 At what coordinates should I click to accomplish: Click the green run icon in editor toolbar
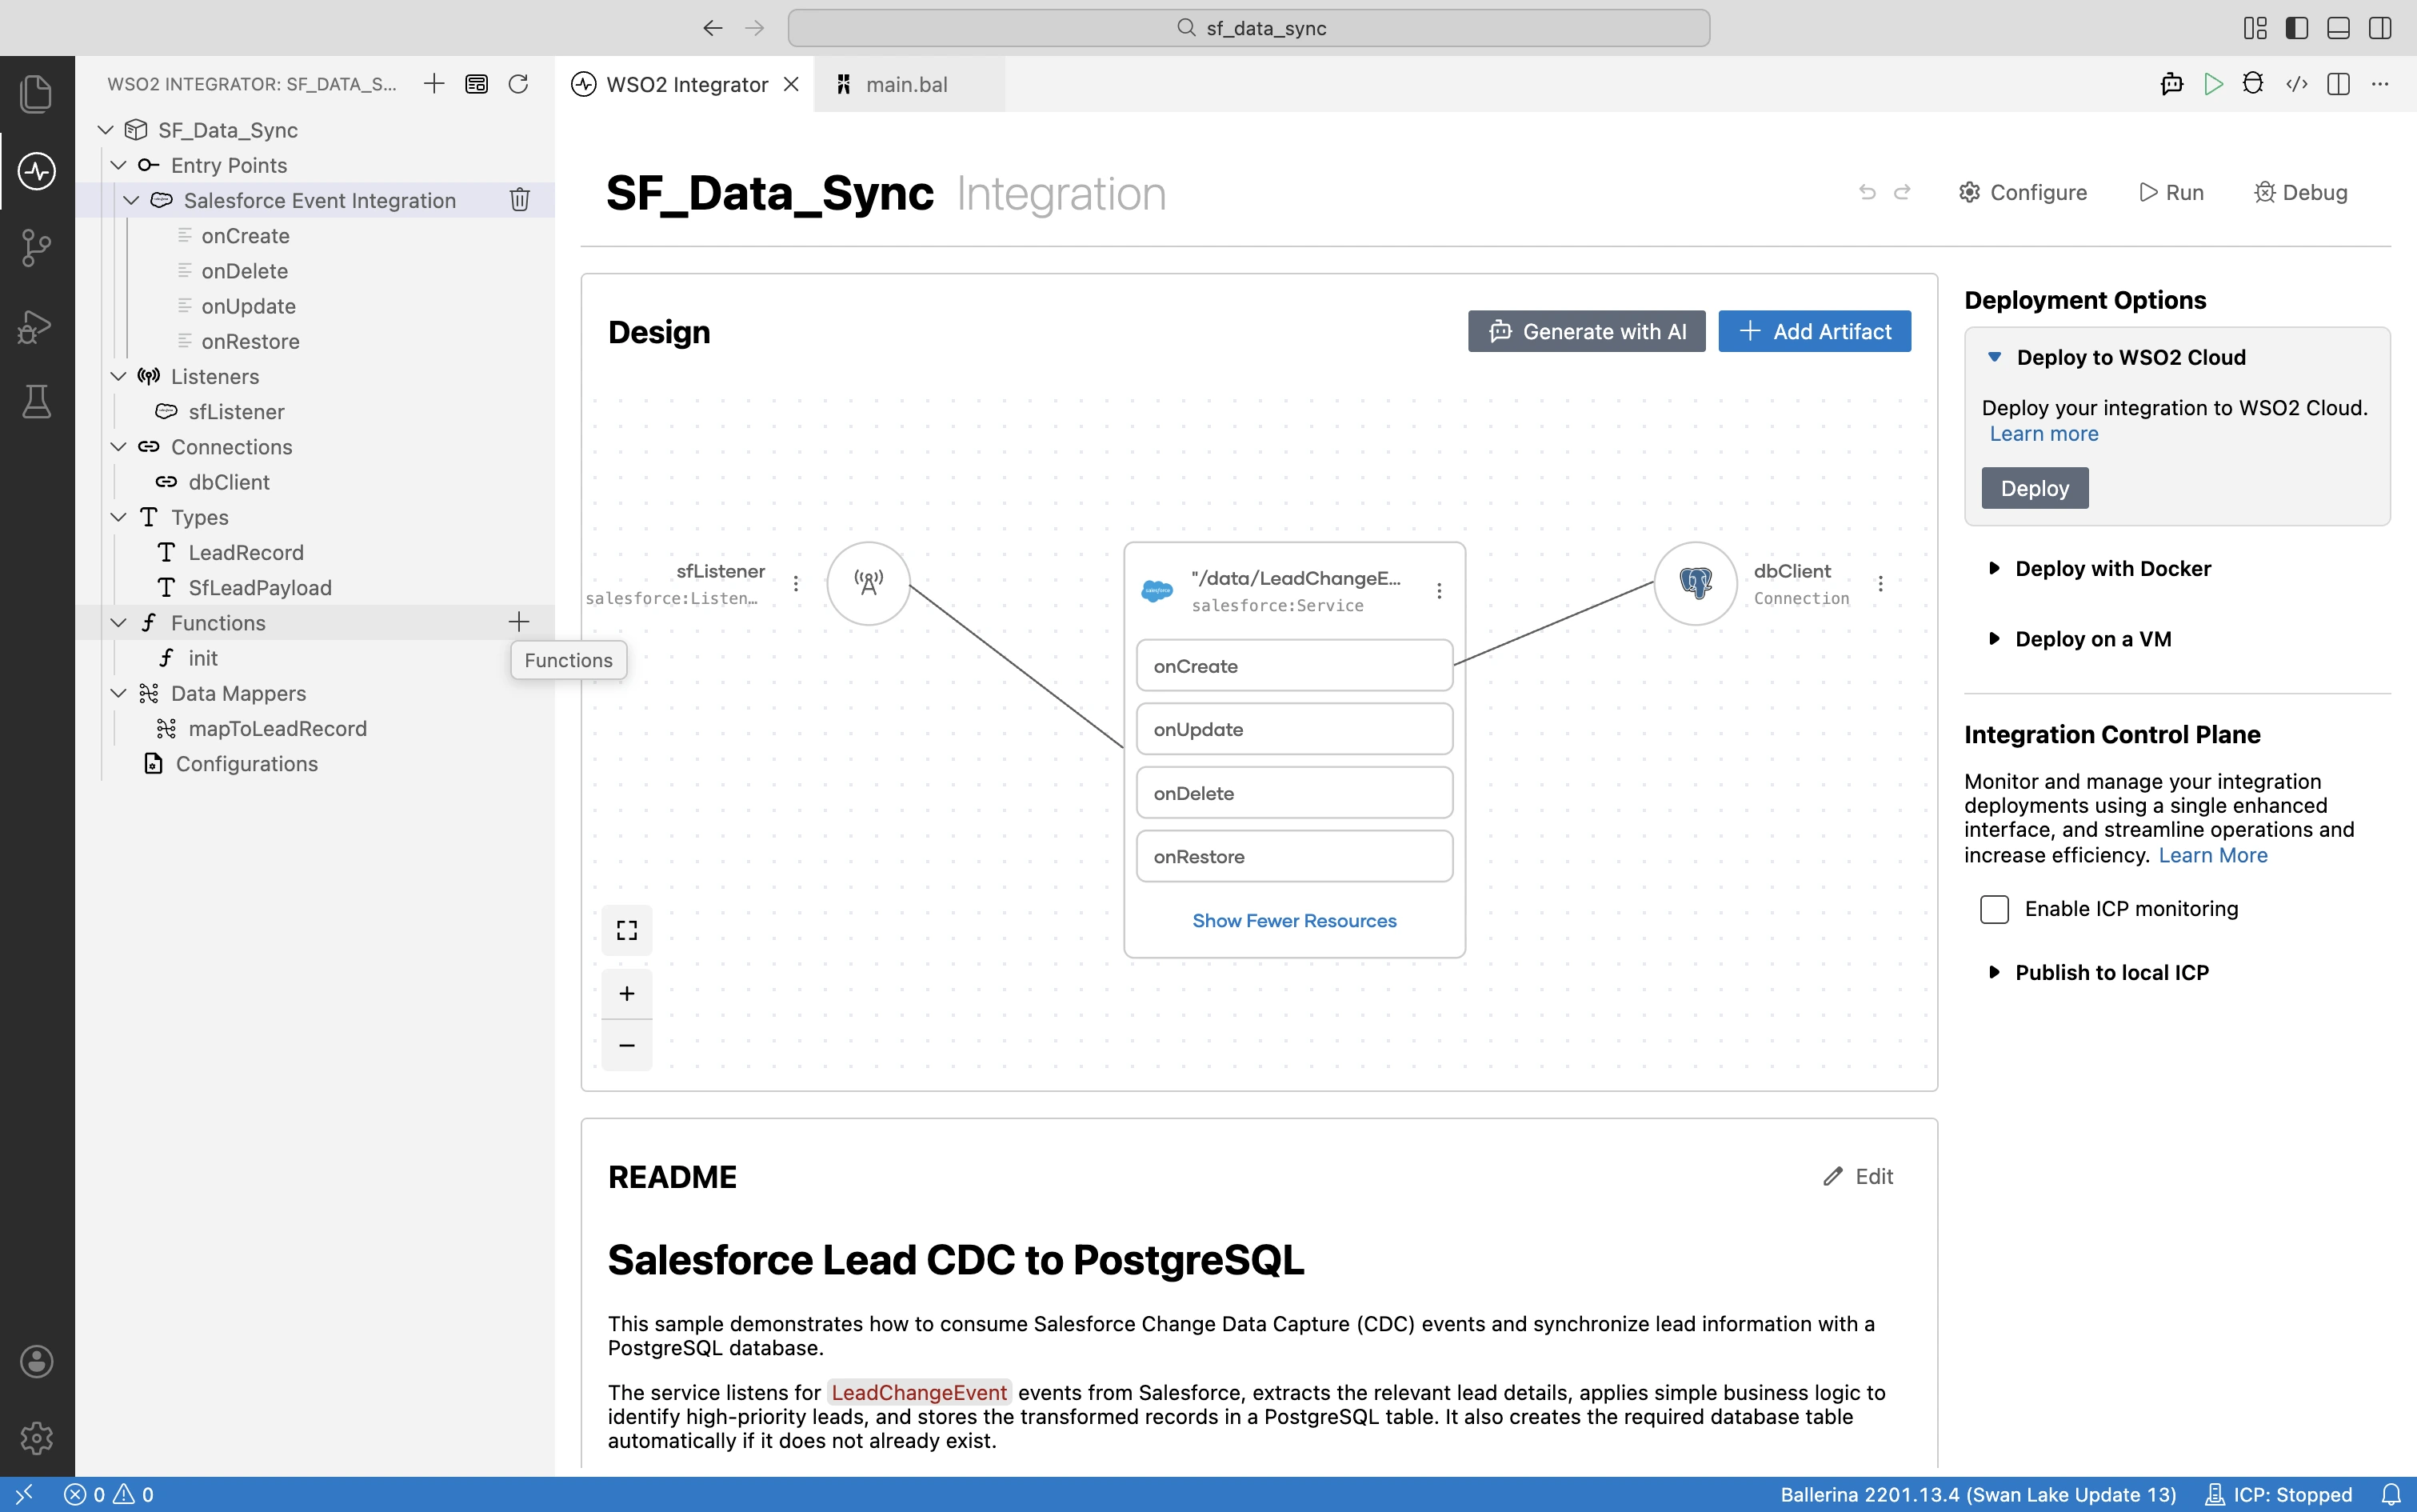point(2213,84)
